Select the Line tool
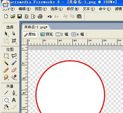This screenshot has width=123, height=113. (x=6, y=93)
